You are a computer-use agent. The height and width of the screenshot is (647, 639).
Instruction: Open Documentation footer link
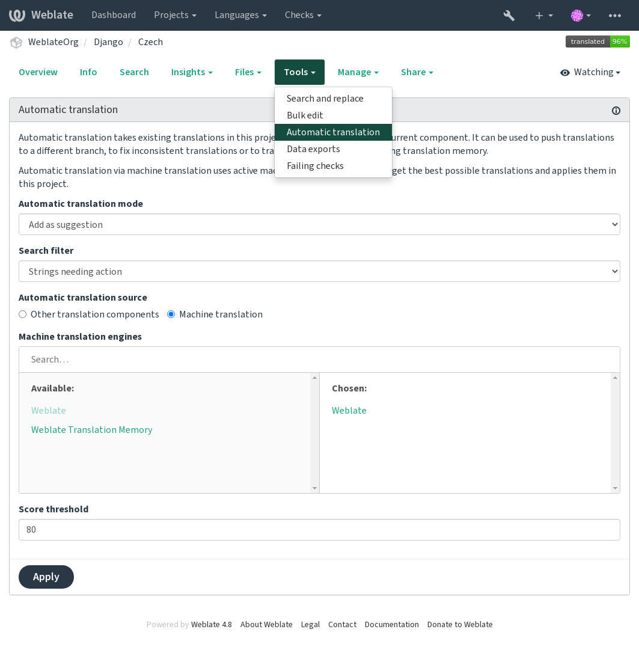coord(391,625)
